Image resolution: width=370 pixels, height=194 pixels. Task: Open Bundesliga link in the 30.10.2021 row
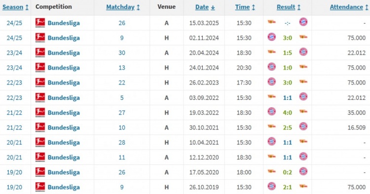tap(64, 128)
